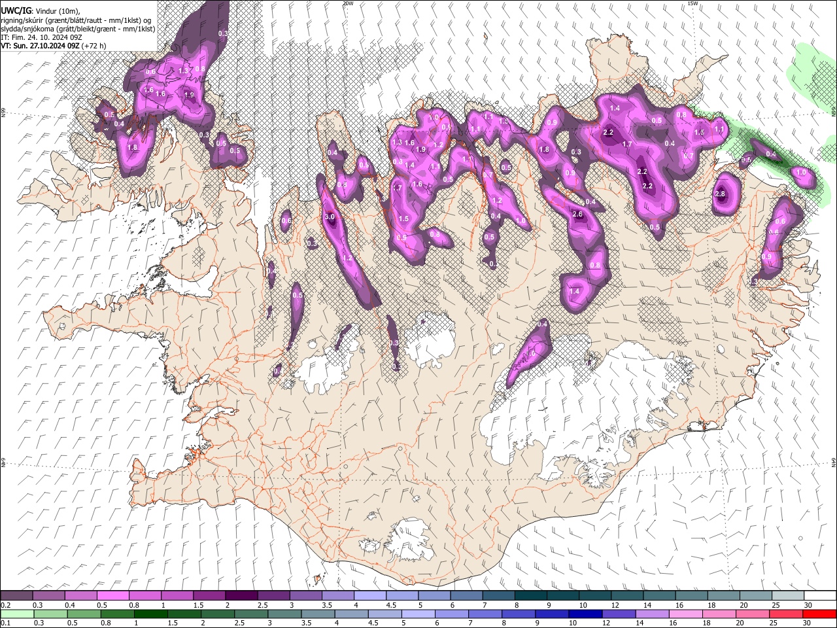Click the 'UWC/IG' title text
Viewport: 837px width, 628px height.
coord(16,11)
